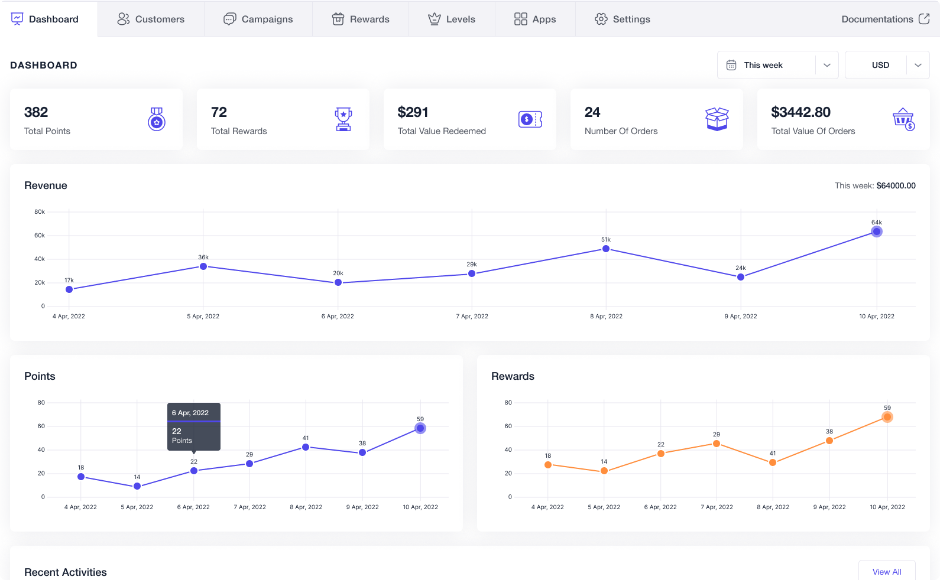Click the Rewards chart heading
The image size is (940, 580).
(513, 376)
